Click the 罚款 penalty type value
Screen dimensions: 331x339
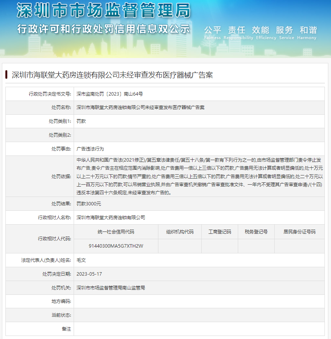tap(81, 121)
